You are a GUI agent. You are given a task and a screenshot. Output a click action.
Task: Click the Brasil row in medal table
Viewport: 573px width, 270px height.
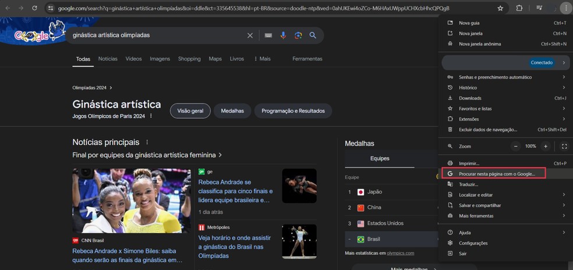click(392, 239)
